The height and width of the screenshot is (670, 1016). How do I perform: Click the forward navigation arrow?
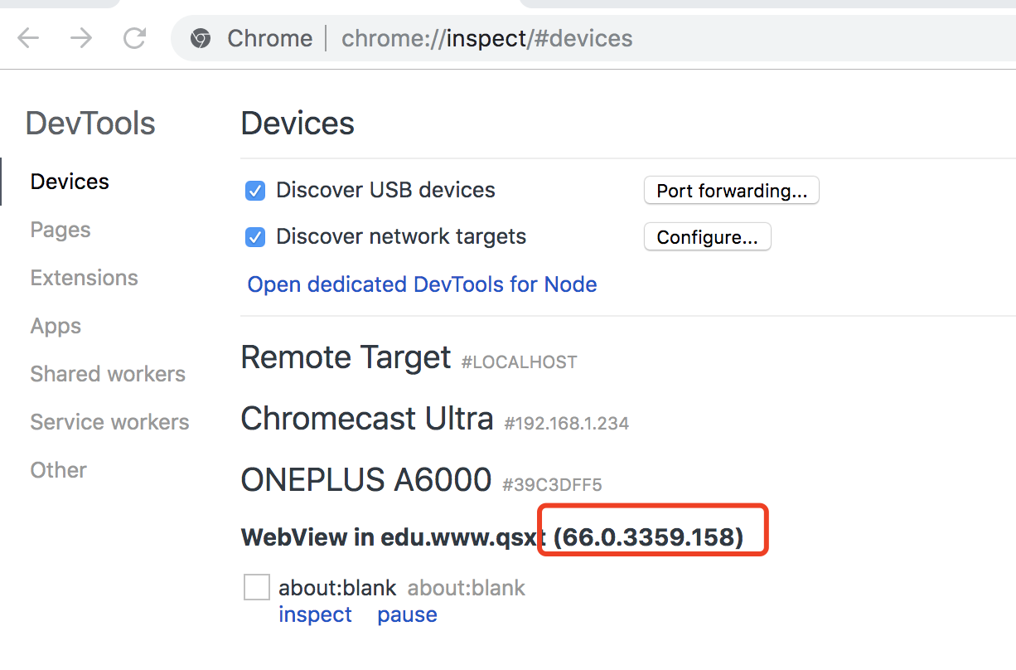[81, 38]
